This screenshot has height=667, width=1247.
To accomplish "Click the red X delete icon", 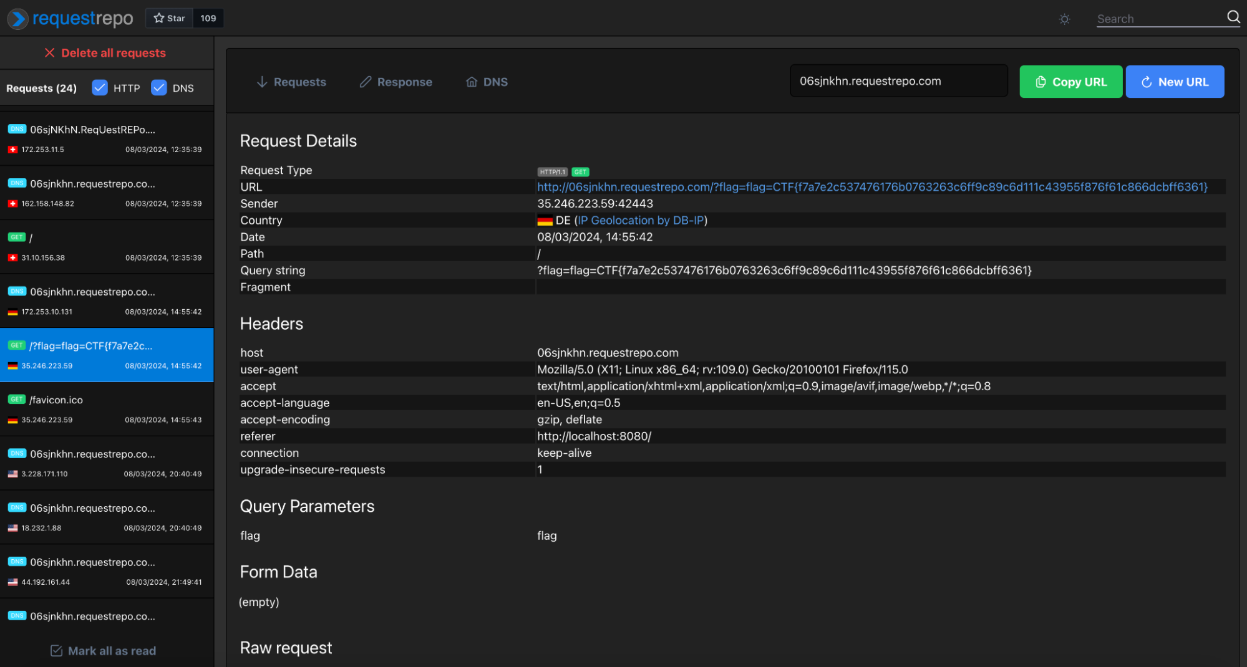I will point(49,53).
